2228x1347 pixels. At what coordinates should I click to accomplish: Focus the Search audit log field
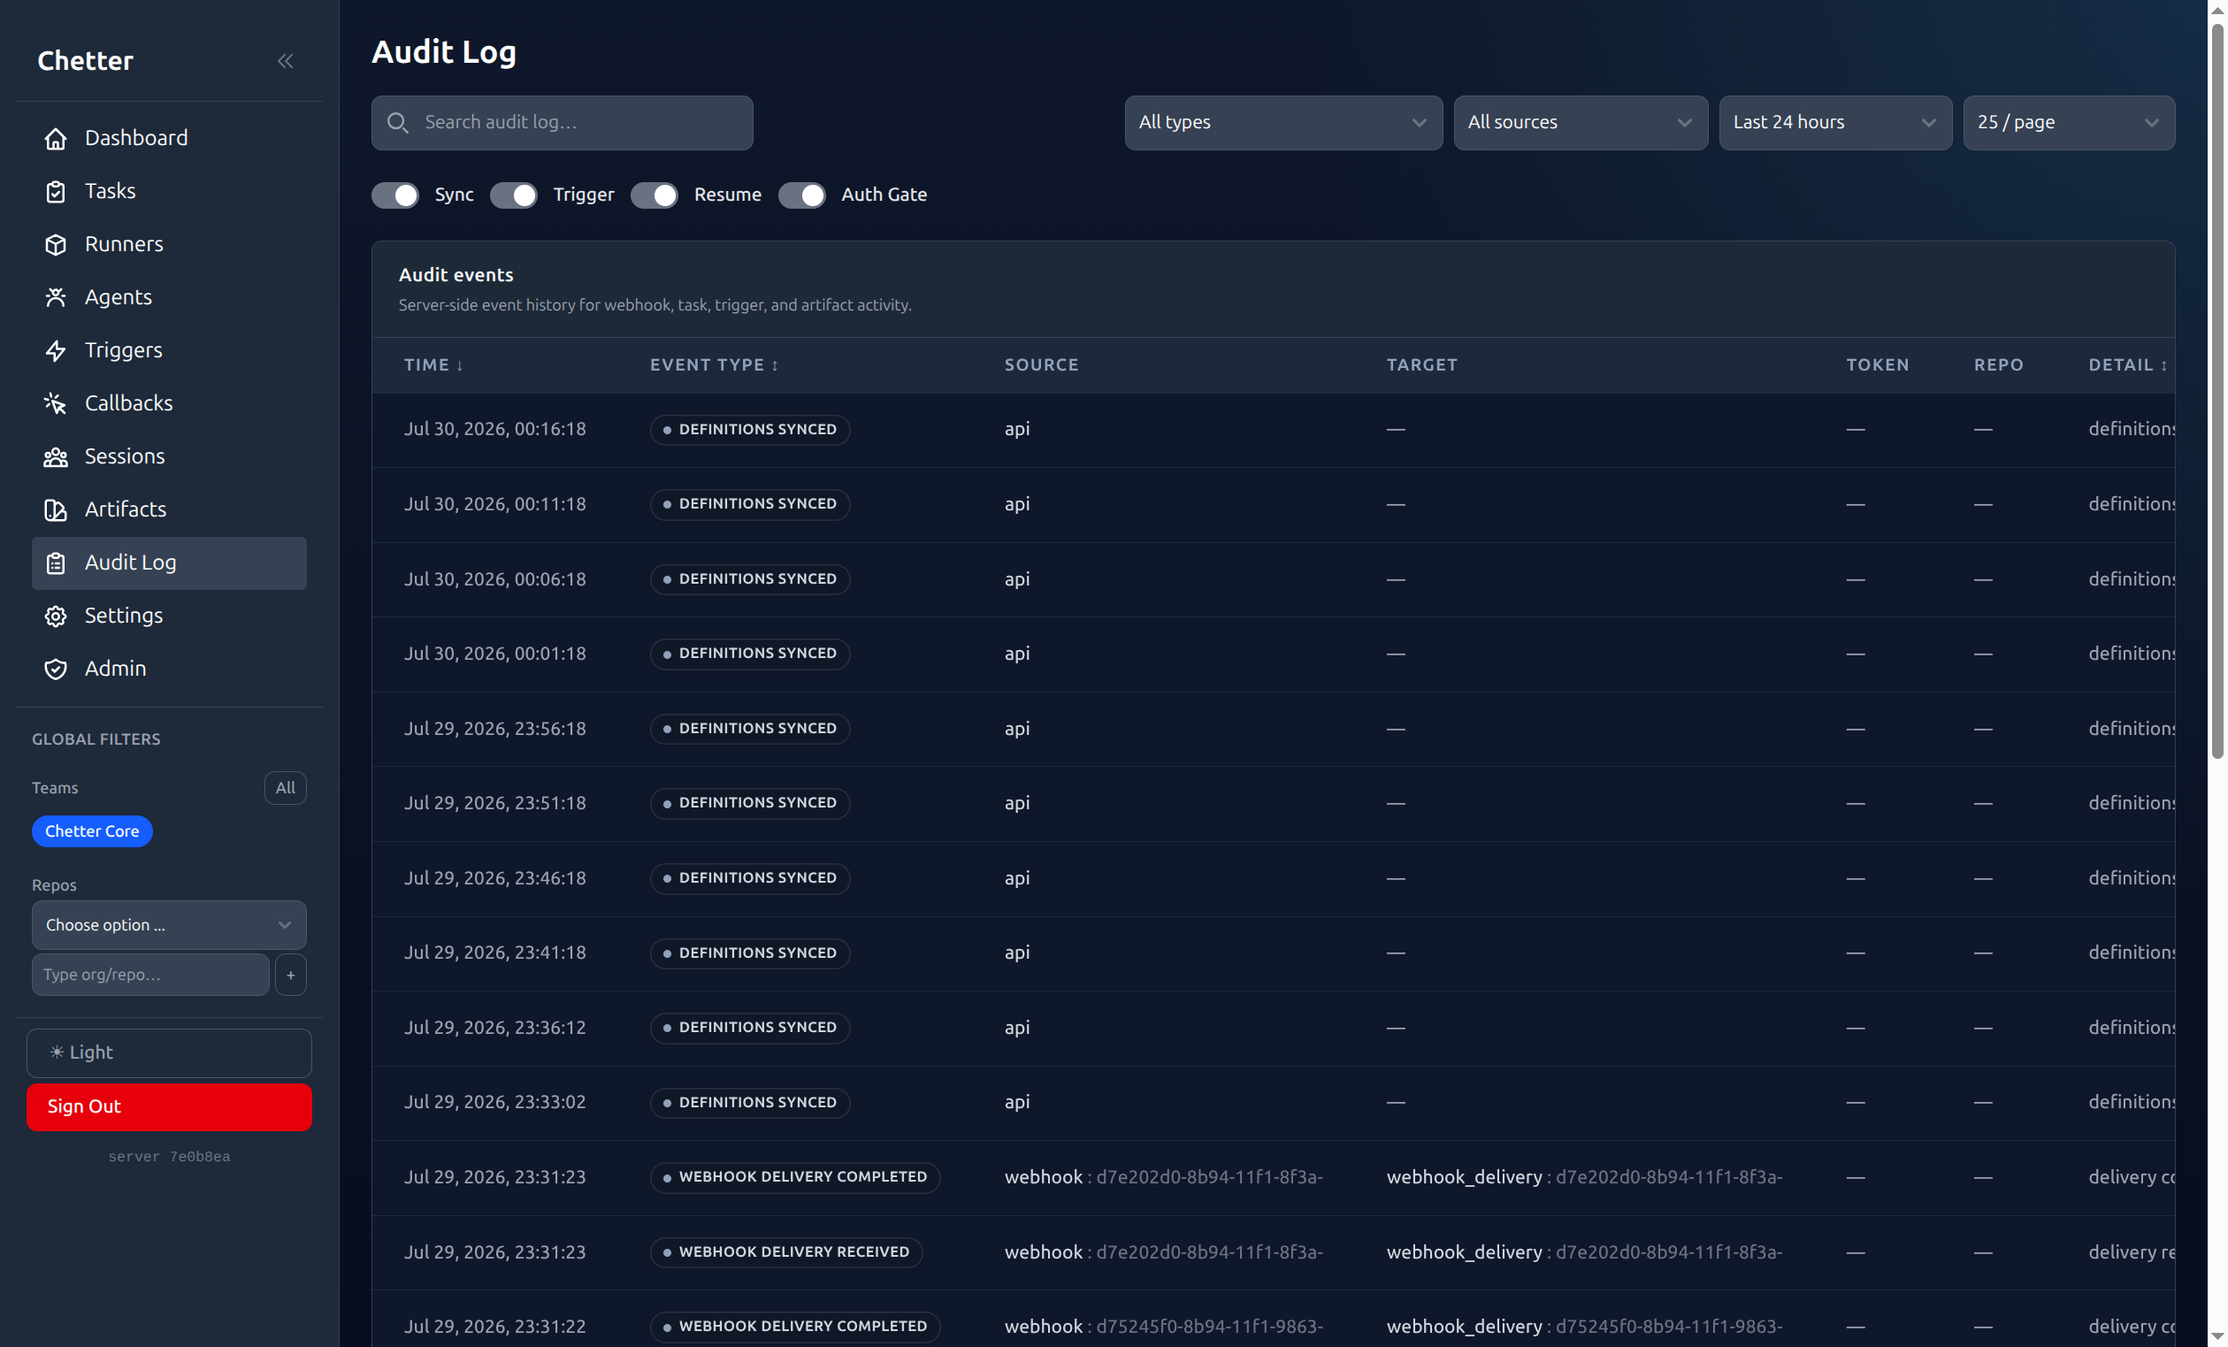[x=563, y=122]
